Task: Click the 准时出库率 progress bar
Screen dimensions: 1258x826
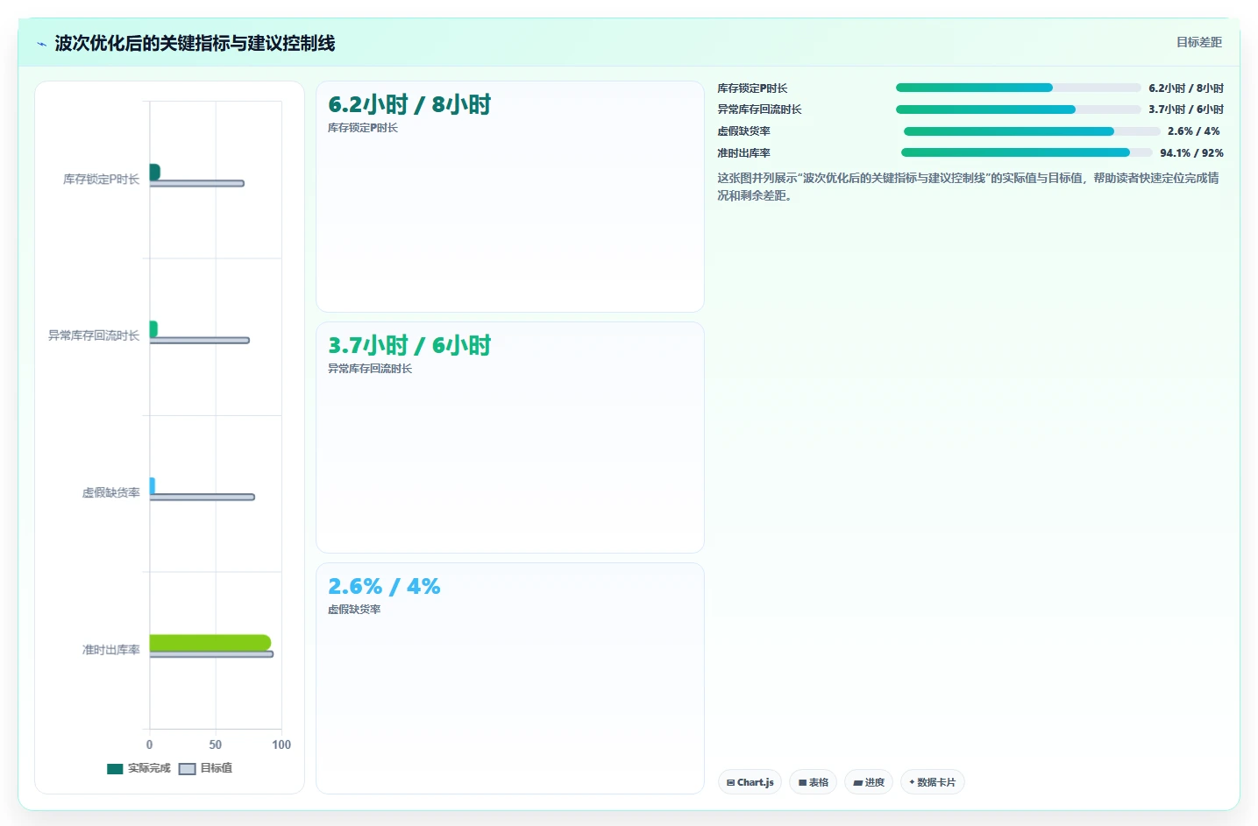Action: click(x=1027, y=152)
